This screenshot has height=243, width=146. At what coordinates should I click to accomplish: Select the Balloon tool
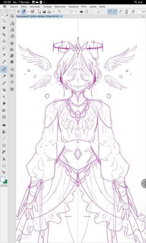[4, 166]
